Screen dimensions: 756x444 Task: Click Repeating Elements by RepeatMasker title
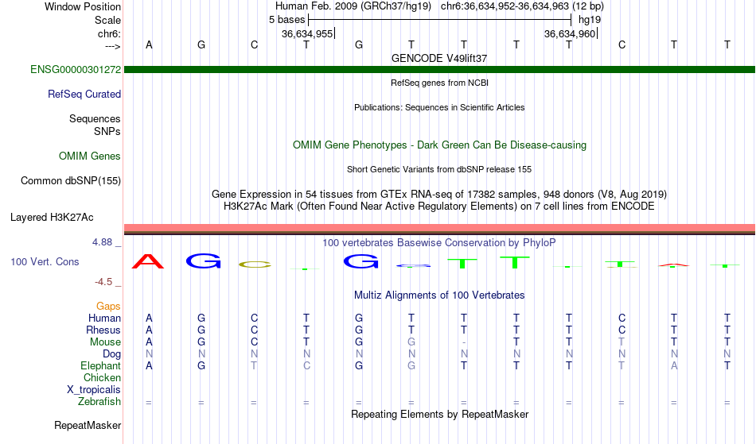pyautogui.click(x=440, y=414)
